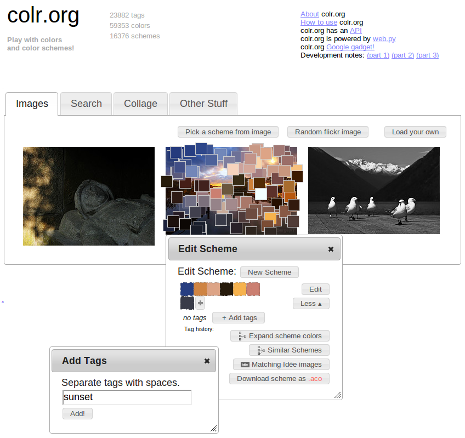Click the Add Tags dialog resize grip
This screenshot has width=465, height=438.
[x=213, y=428]
